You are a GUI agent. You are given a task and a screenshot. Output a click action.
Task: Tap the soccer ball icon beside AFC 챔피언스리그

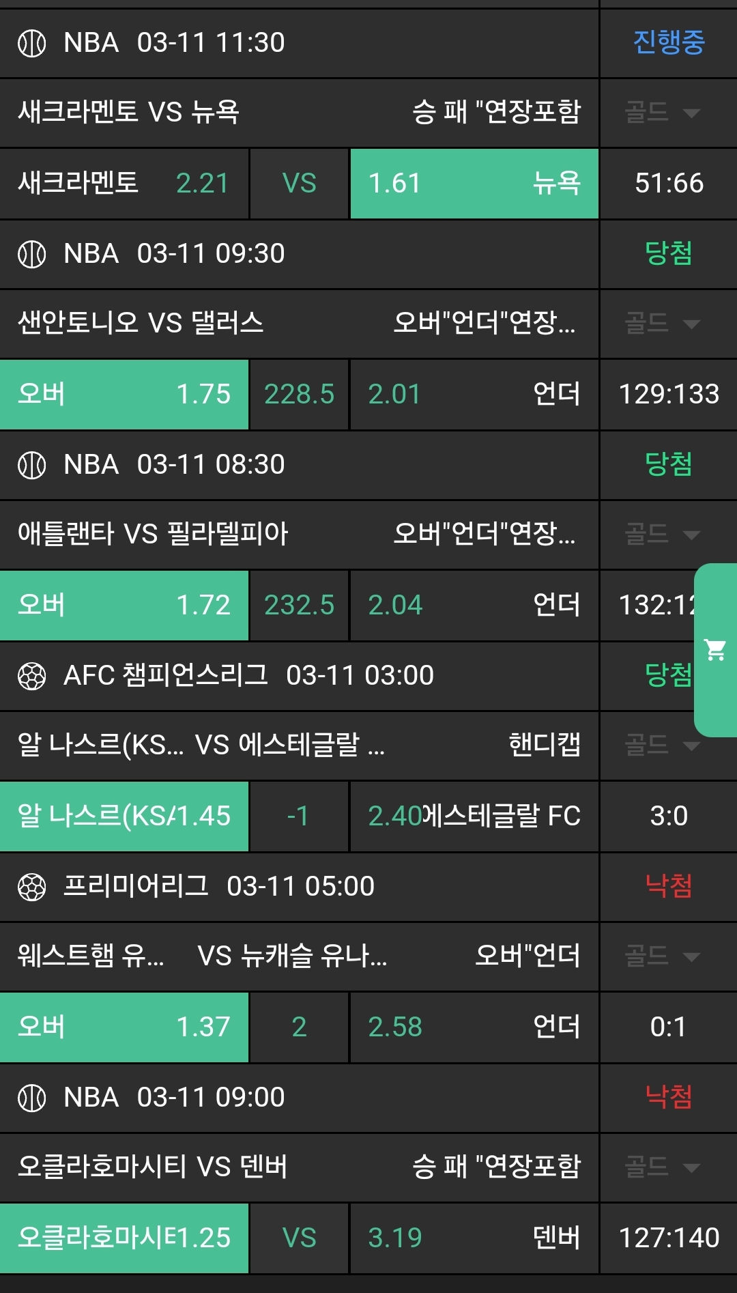tap(31, 676)
